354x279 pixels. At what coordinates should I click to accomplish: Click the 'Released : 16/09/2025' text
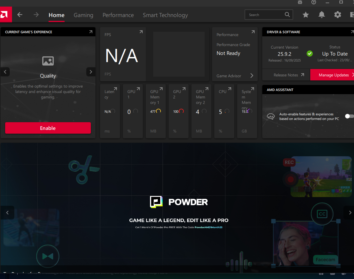coord(285,60)
